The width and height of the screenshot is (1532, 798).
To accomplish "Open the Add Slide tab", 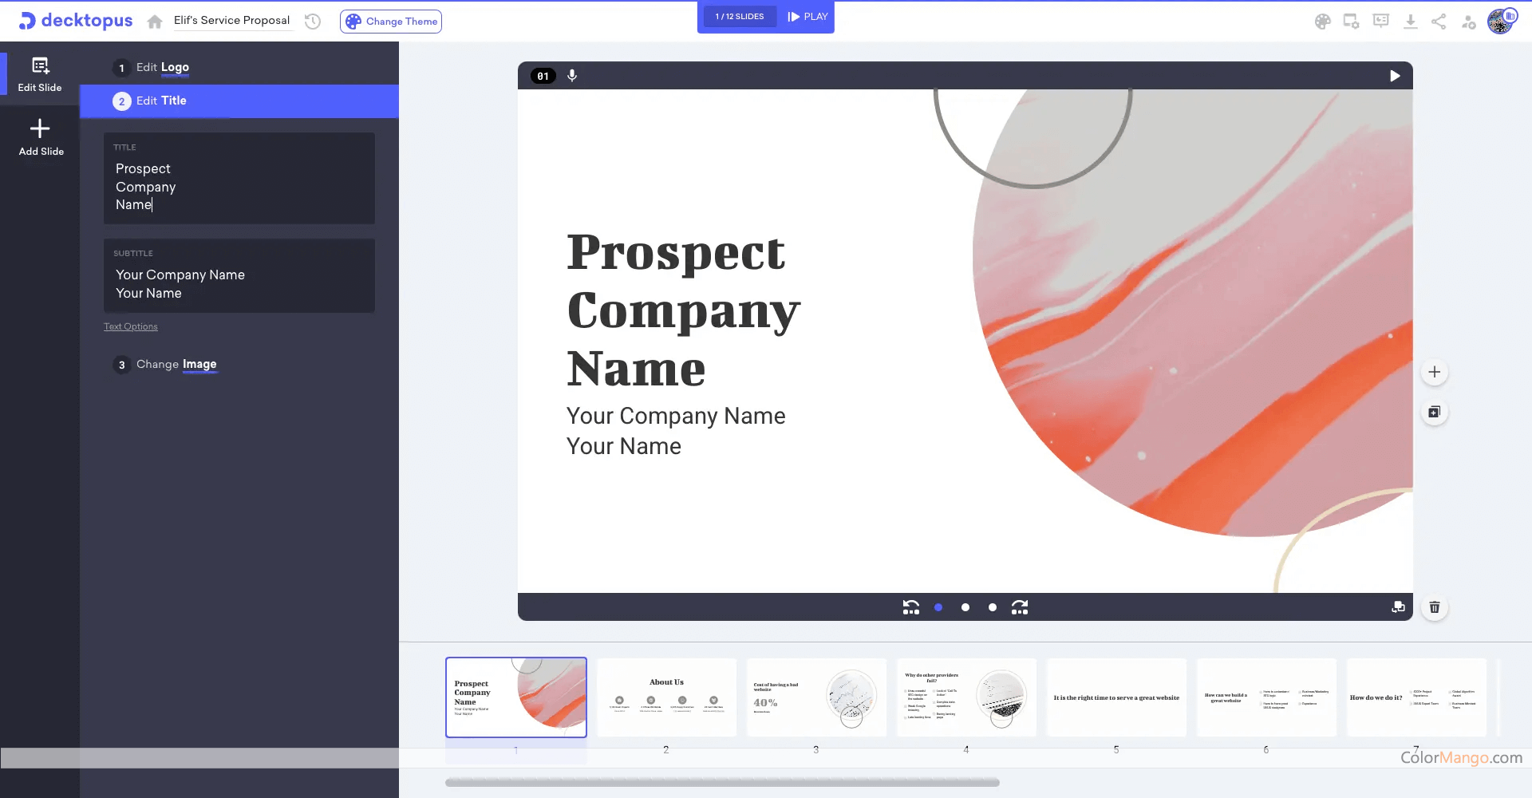I will 41,136.
